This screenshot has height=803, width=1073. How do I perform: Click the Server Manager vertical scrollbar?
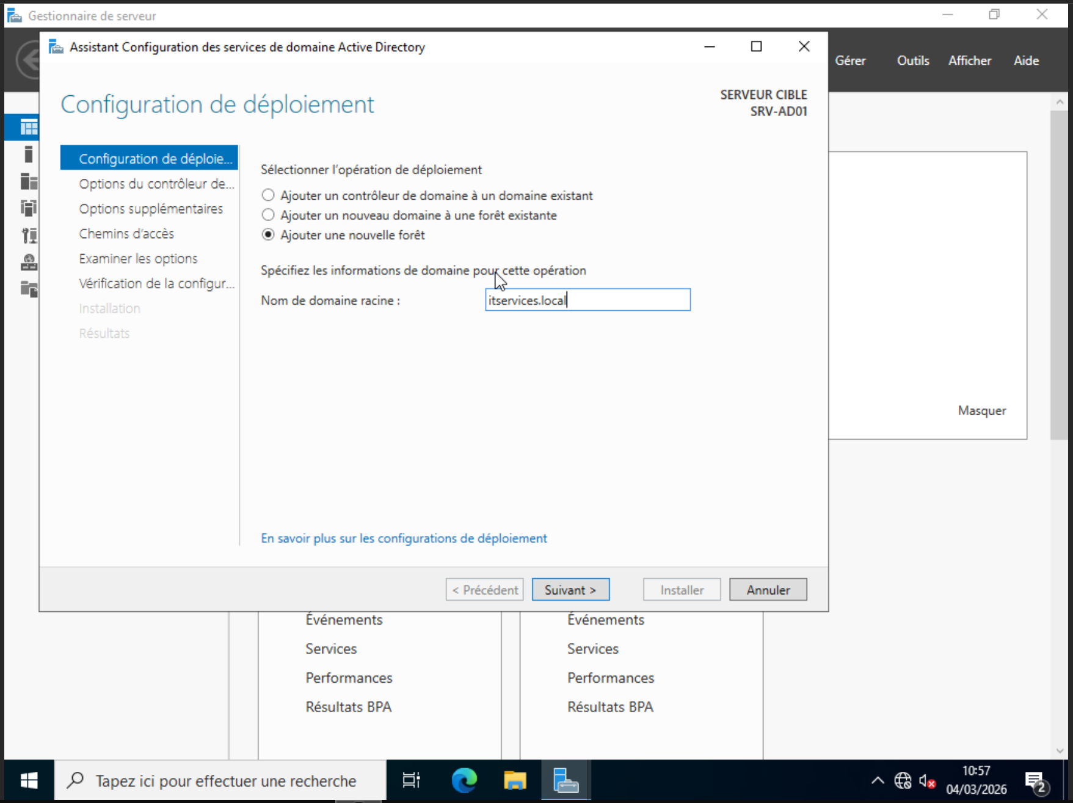coord(1059,275)
